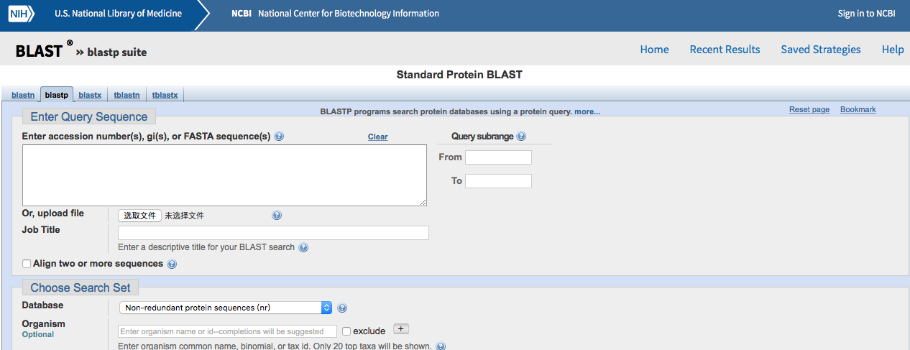This screenshot has width=910, height=350.
Task: Click the NIH logo badge
Action: tap(21, 14)
